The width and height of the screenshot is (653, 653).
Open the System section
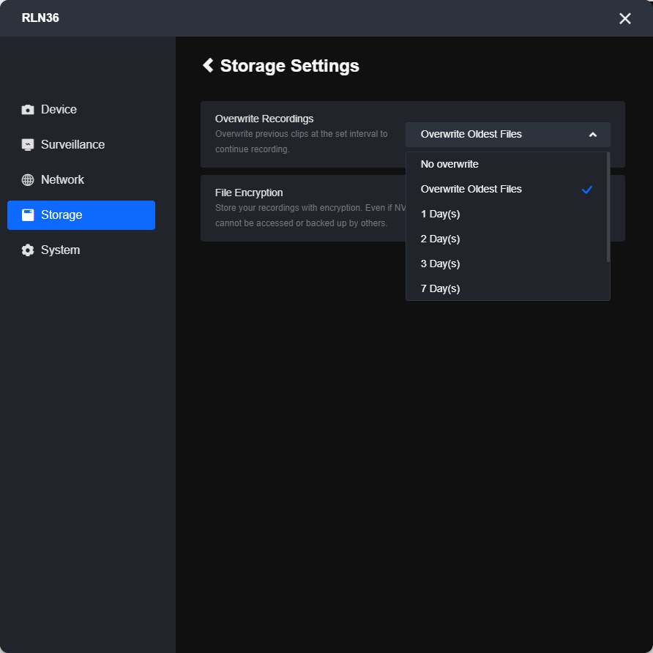coord(81,250)
